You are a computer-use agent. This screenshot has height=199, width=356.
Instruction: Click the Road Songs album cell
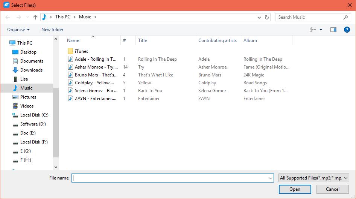(255, 83)
